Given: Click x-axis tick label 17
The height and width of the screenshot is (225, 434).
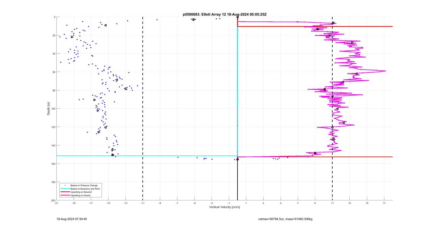Looking at the screenshot, I should pos(384,203).
